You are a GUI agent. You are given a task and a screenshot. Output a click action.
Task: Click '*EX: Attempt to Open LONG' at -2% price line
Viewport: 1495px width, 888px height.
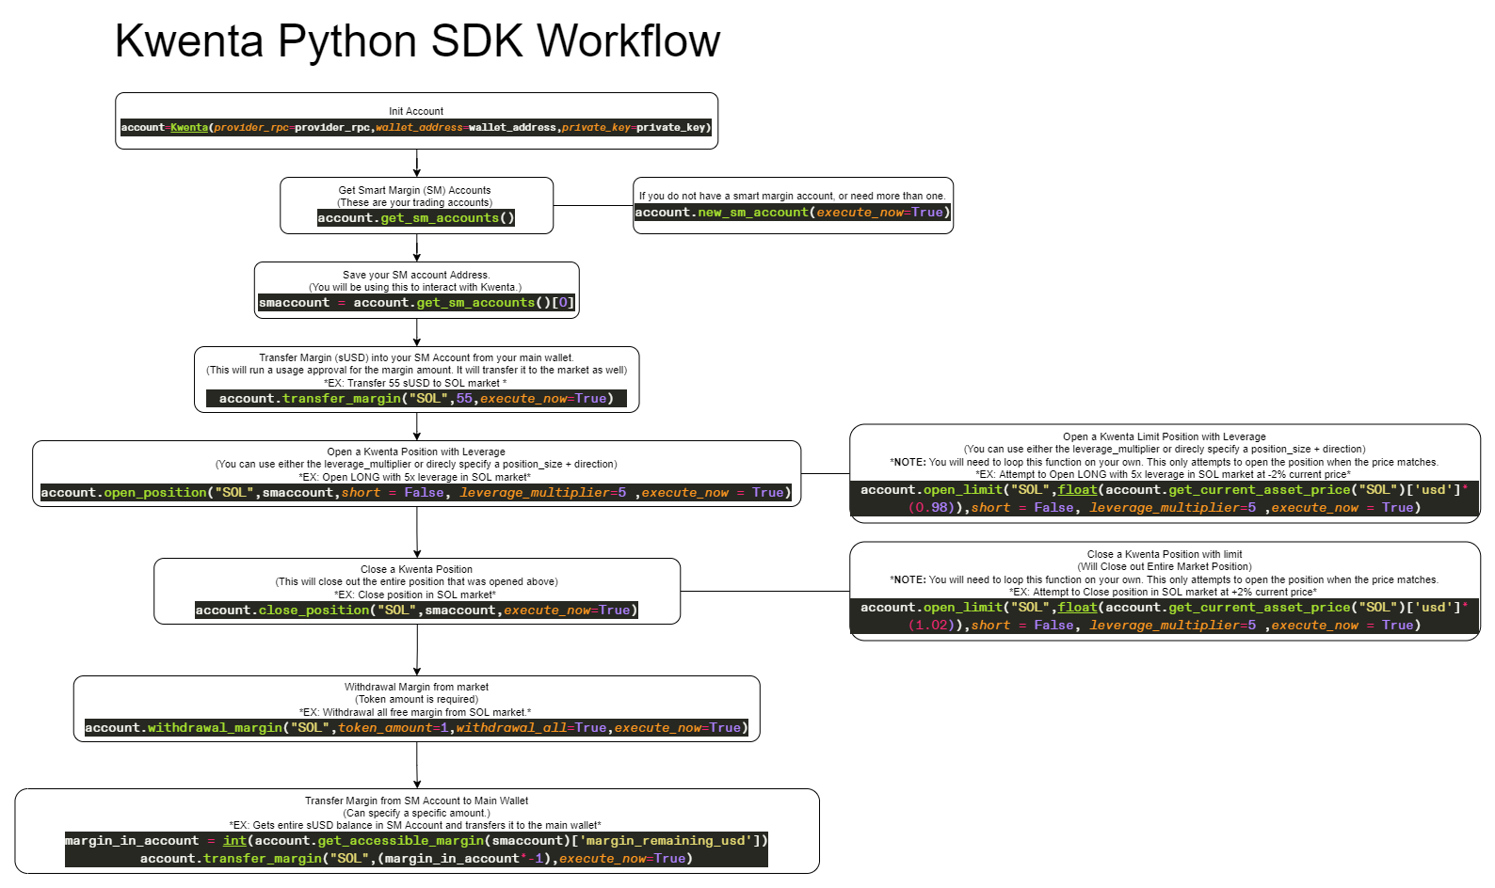(x=1164, y=474)
